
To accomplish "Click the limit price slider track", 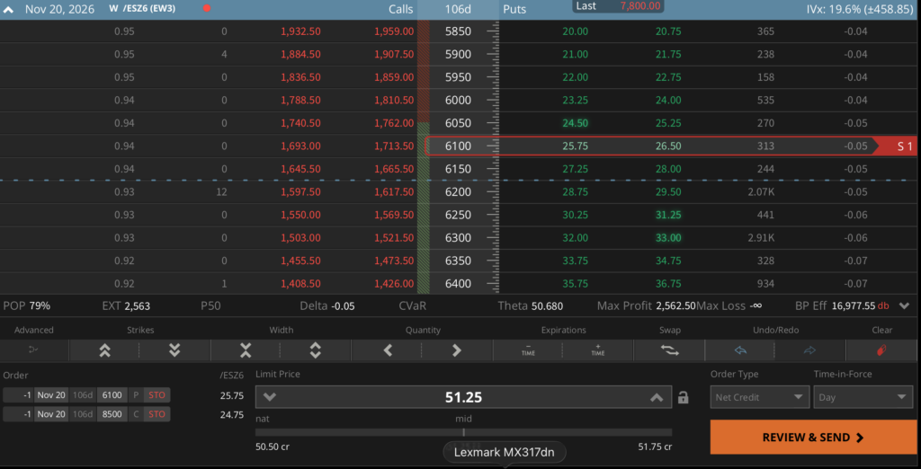I will (x=463, y=432).
